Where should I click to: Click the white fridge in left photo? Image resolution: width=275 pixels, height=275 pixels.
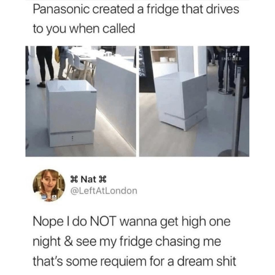(x=71, y=113)
